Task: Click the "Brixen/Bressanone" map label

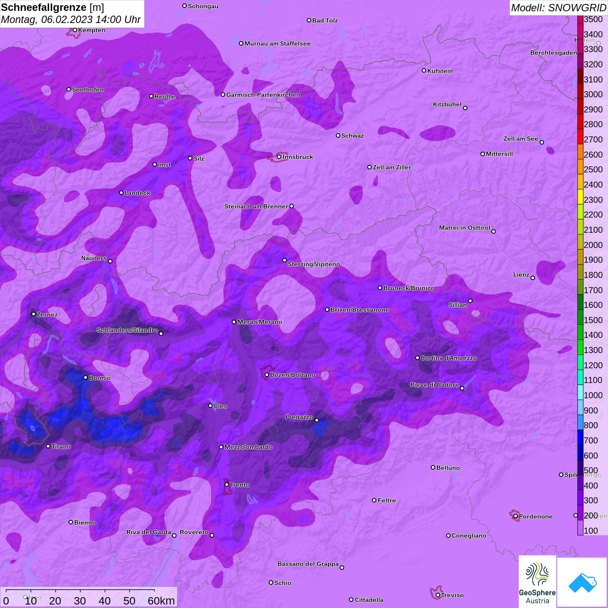Action: [x=360, y=310]
